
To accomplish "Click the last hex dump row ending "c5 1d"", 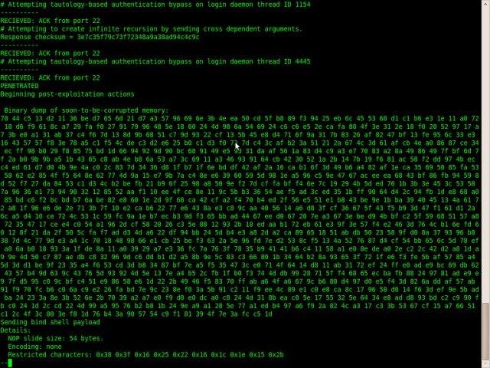I will 136,314.
